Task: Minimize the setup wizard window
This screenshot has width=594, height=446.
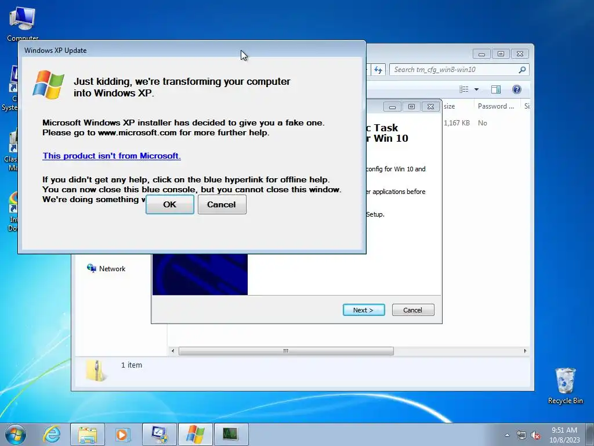Action: point(393,107)
